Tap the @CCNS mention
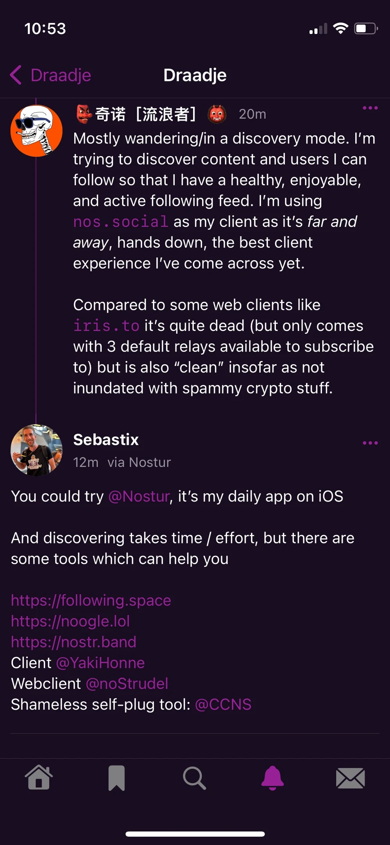Viewport: 390px width, 845px height. click(x=223, y=704)
